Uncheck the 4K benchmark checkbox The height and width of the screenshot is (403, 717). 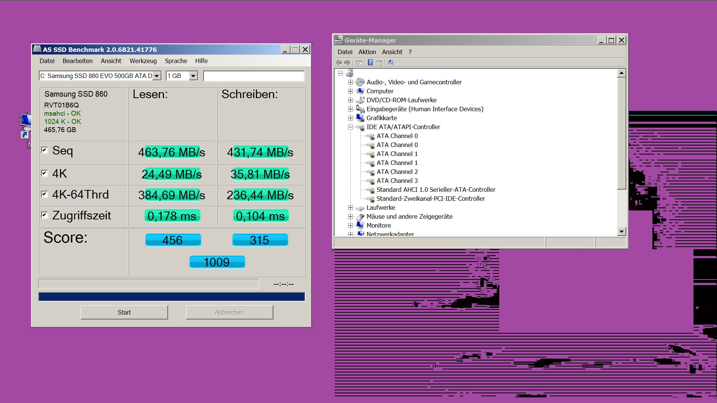point(44,173)
